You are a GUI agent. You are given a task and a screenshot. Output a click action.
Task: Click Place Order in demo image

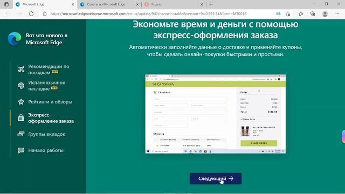(259, 143)
